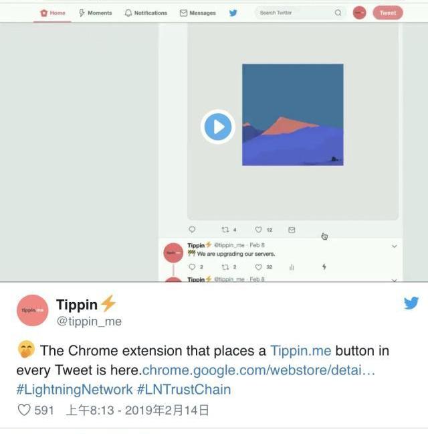The height and width of the screenshot is (434, 428).
Task: Open the chrome.google.com webstore link
Action: click(x=258, y=370)
